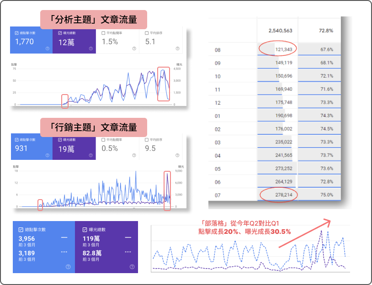Screen dimensions: 372x285
Task: Open help icon in the 5.1 average position card
Action: 177,48
